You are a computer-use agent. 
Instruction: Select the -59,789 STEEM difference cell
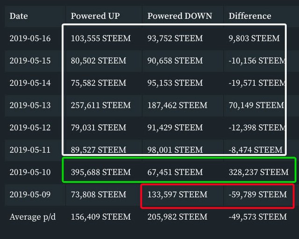[x=258, y=195]
